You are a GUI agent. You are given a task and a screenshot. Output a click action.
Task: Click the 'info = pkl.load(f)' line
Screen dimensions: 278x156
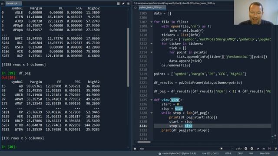(186, 31)
